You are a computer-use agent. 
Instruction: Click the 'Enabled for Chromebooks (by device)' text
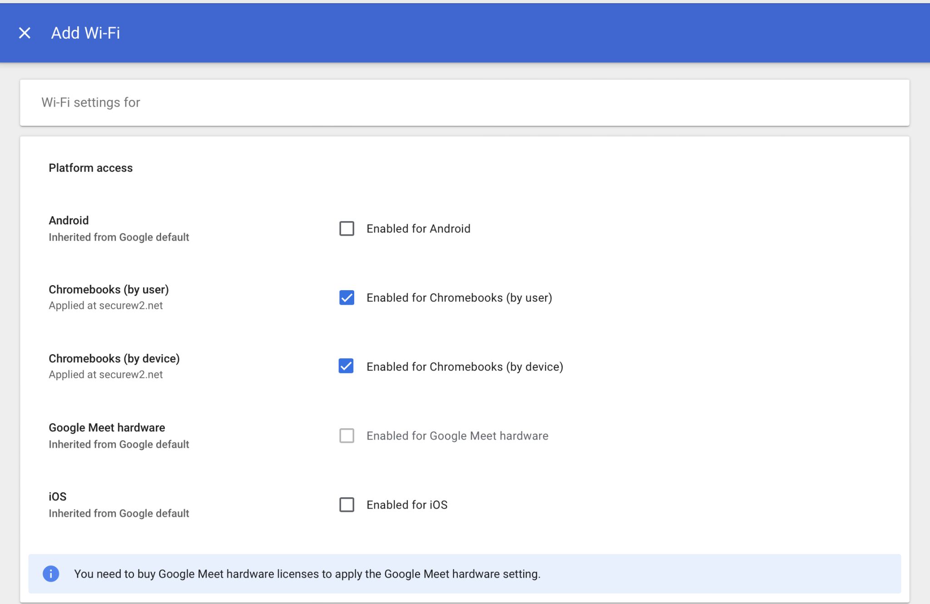[465, 367]
